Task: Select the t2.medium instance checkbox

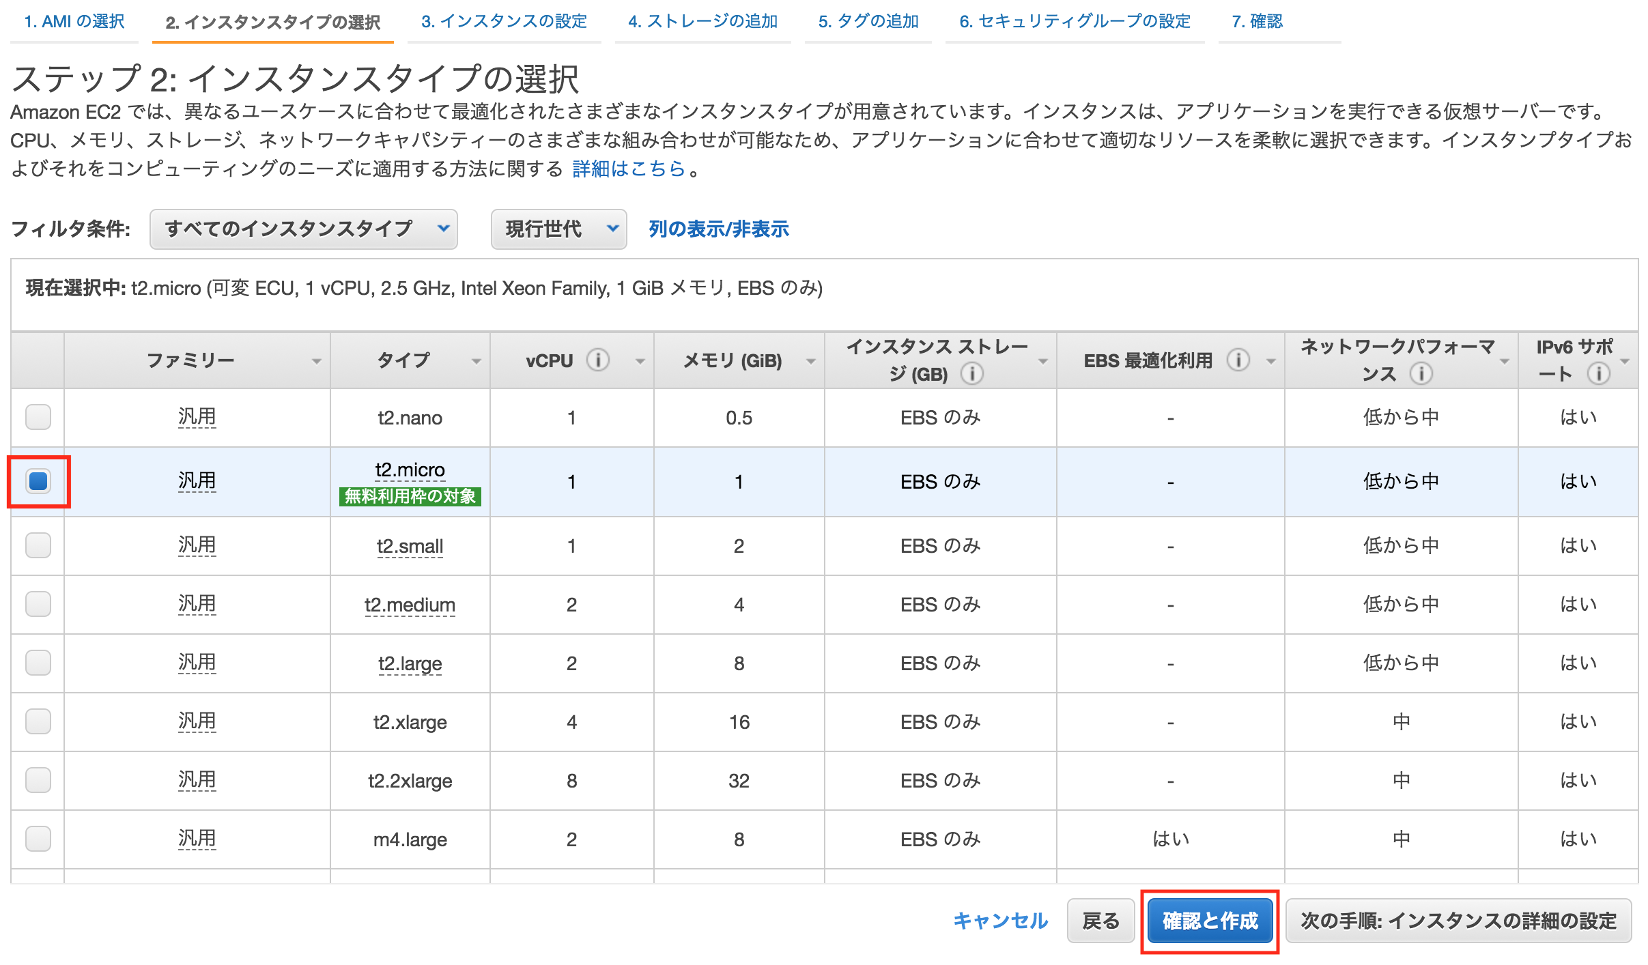Action: 38,604
